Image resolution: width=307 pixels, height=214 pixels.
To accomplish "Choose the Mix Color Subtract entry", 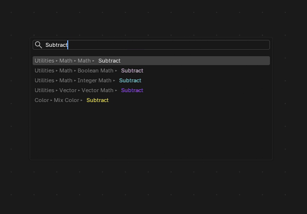I will click(x=151, y=100).
